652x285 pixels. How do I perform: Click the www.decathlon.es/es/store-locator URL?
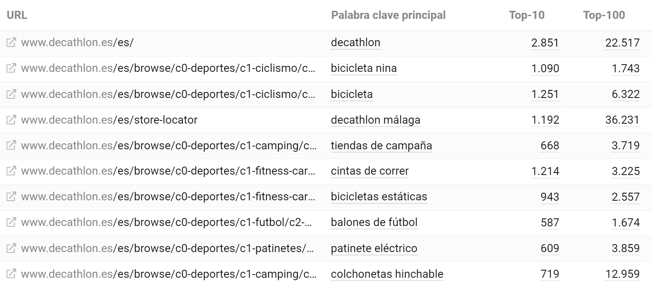[x=109, y=120]
